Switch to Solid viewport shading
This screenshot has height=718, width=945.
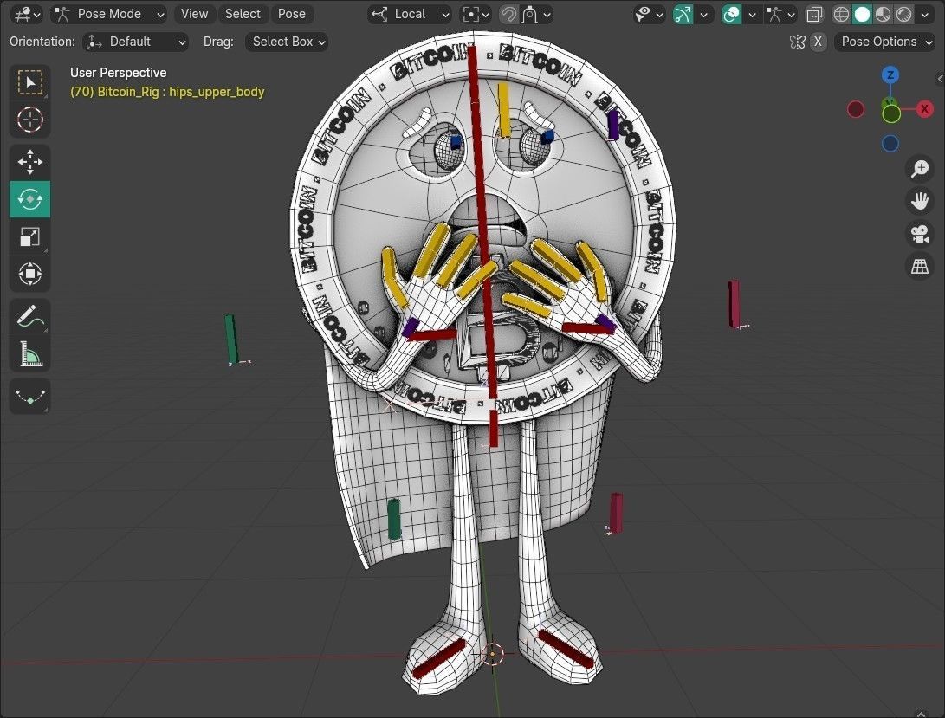coord(862,14)
